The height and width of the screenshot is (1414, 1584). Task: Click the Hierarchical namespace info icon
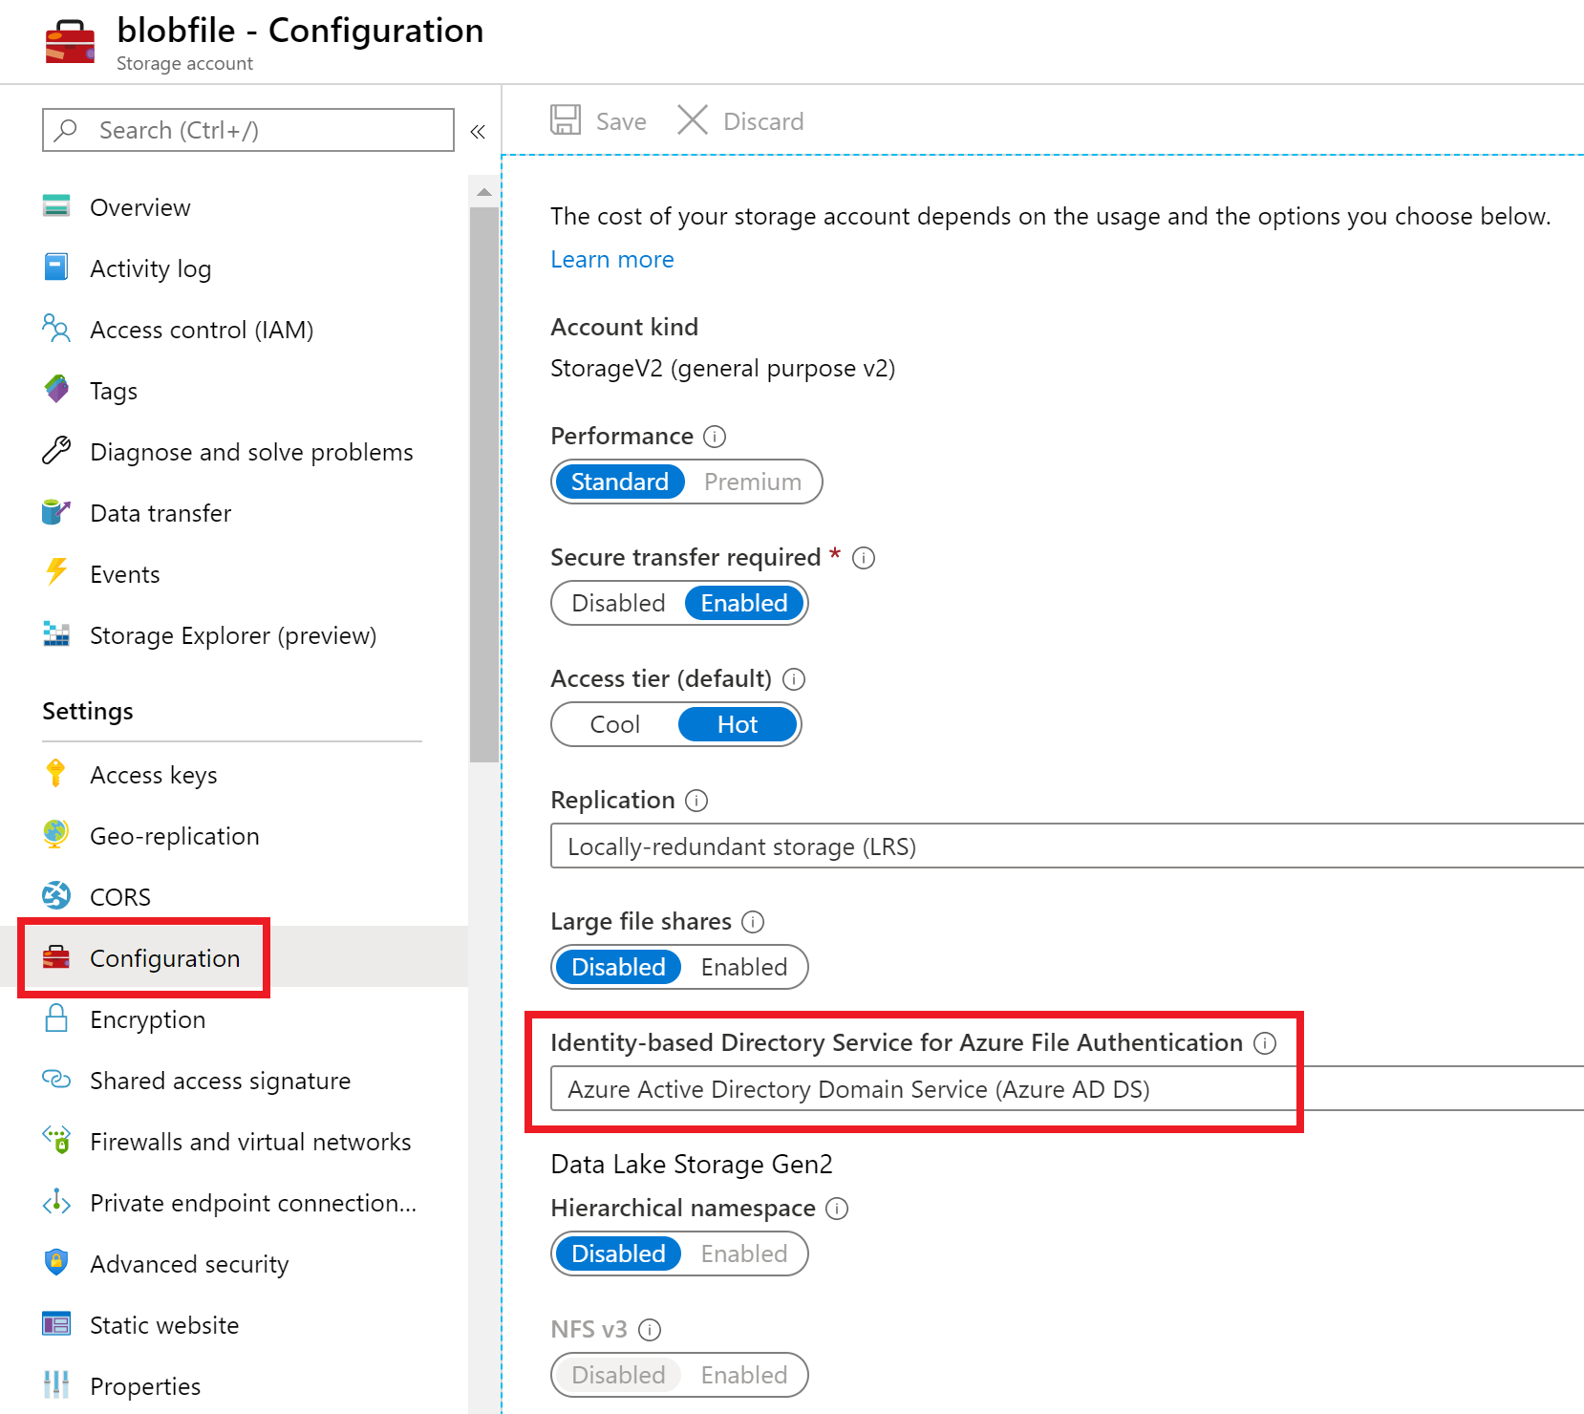[x=837, y=1209]
